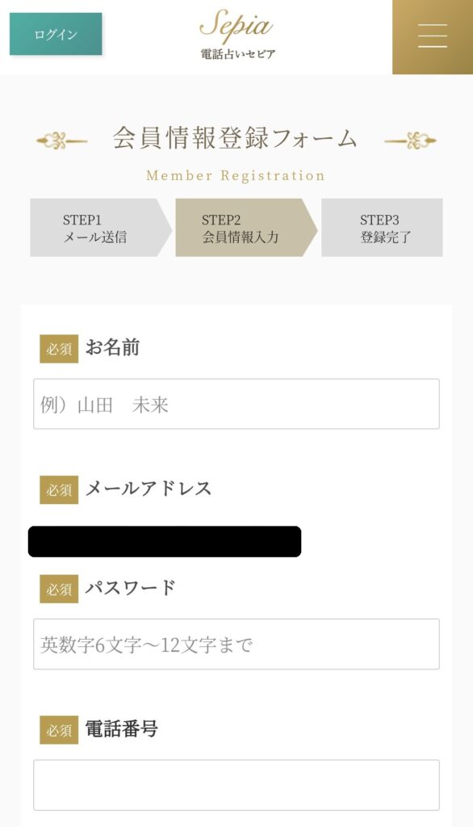Screen dimensions: 473x827
Task: Click the お名前 input field
Action: tap(235, 404)
